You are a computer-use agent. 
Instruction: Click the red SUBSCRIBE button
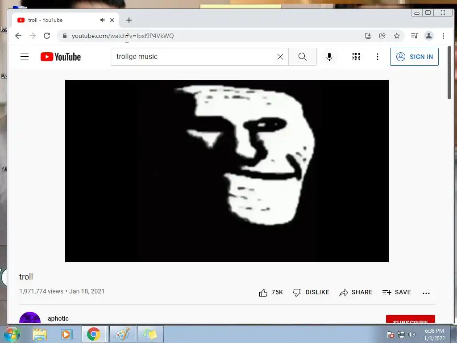point(411,319)
